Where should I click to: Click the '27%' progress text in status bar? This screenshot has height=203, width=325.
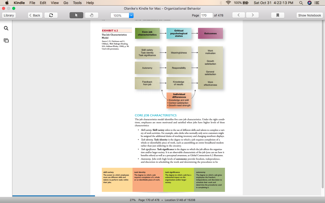(133, 200)
